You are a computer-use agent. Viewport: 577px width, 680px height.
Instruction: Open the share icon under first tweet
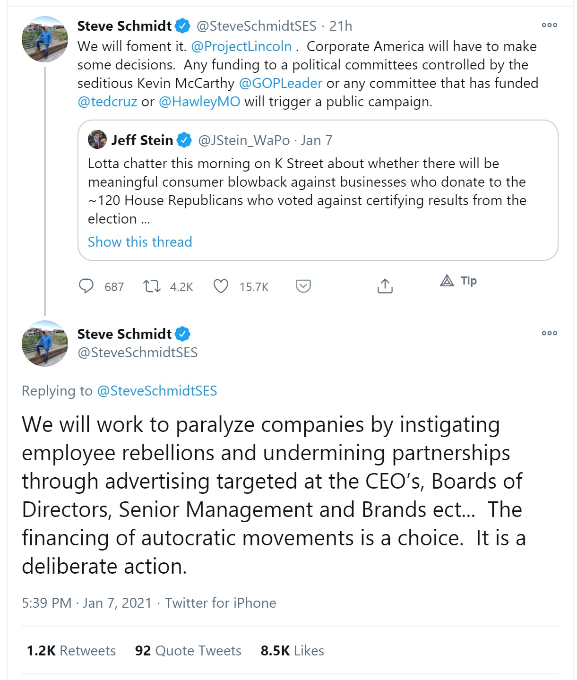(385, 286)
